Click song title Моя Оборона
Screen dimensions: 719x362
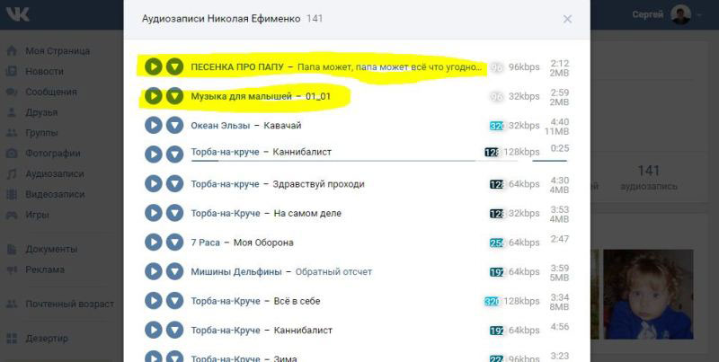click(263, 243)
